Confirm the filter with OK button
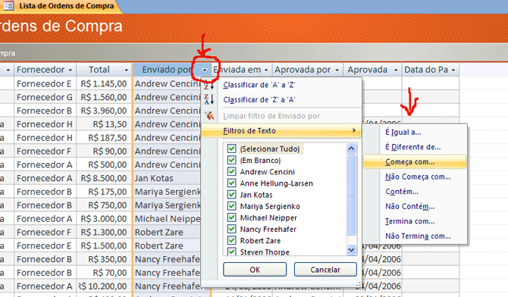Image resolution: width=508 pixels, height=297 pixels. (x=255, y=270)
